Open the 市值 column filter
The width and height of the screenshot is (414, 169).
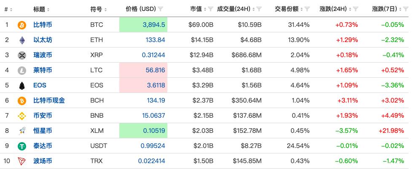tap(210, 9)
